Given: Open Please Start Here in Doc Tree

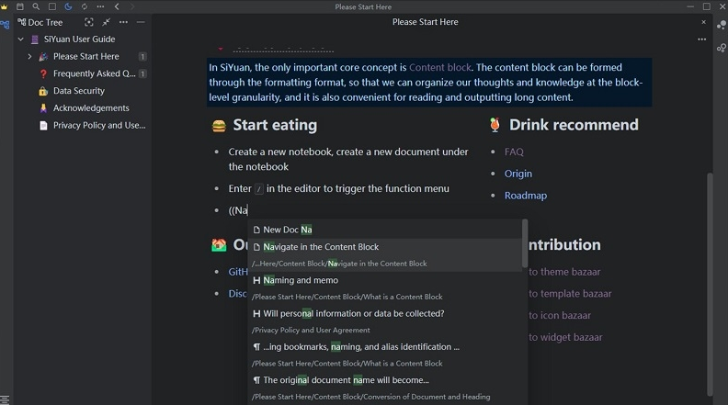Looking at the screenshot, I should point(85,57).
